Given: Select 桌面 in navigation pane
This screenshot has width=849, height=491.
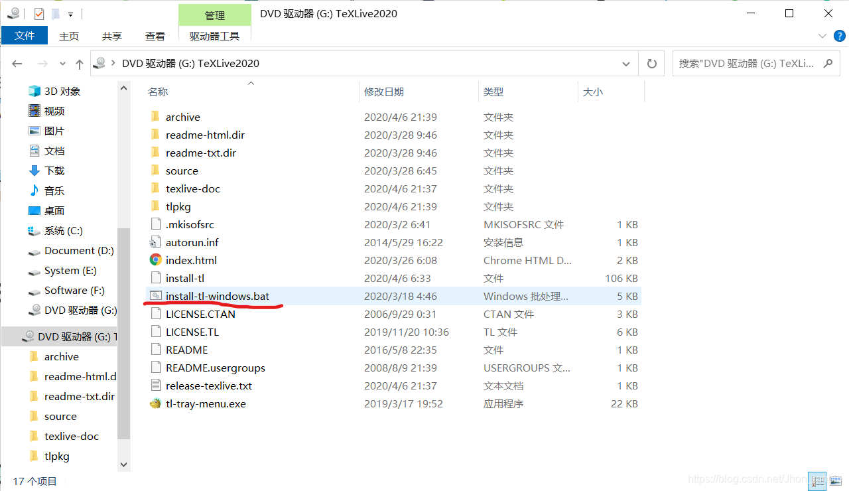Looking at the screenshot, I should (54, 210).
